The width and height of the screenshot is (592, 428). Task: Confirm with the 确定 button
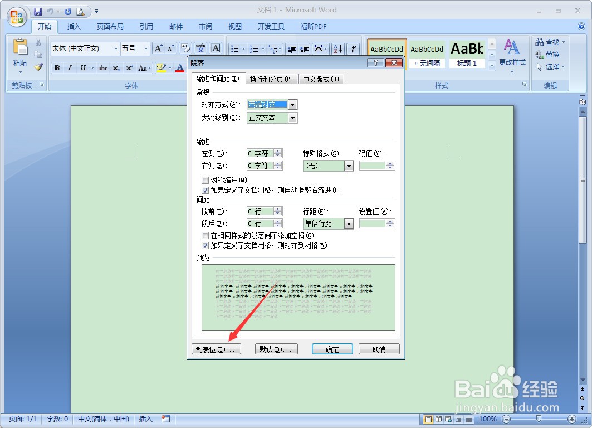coord(332,349)
